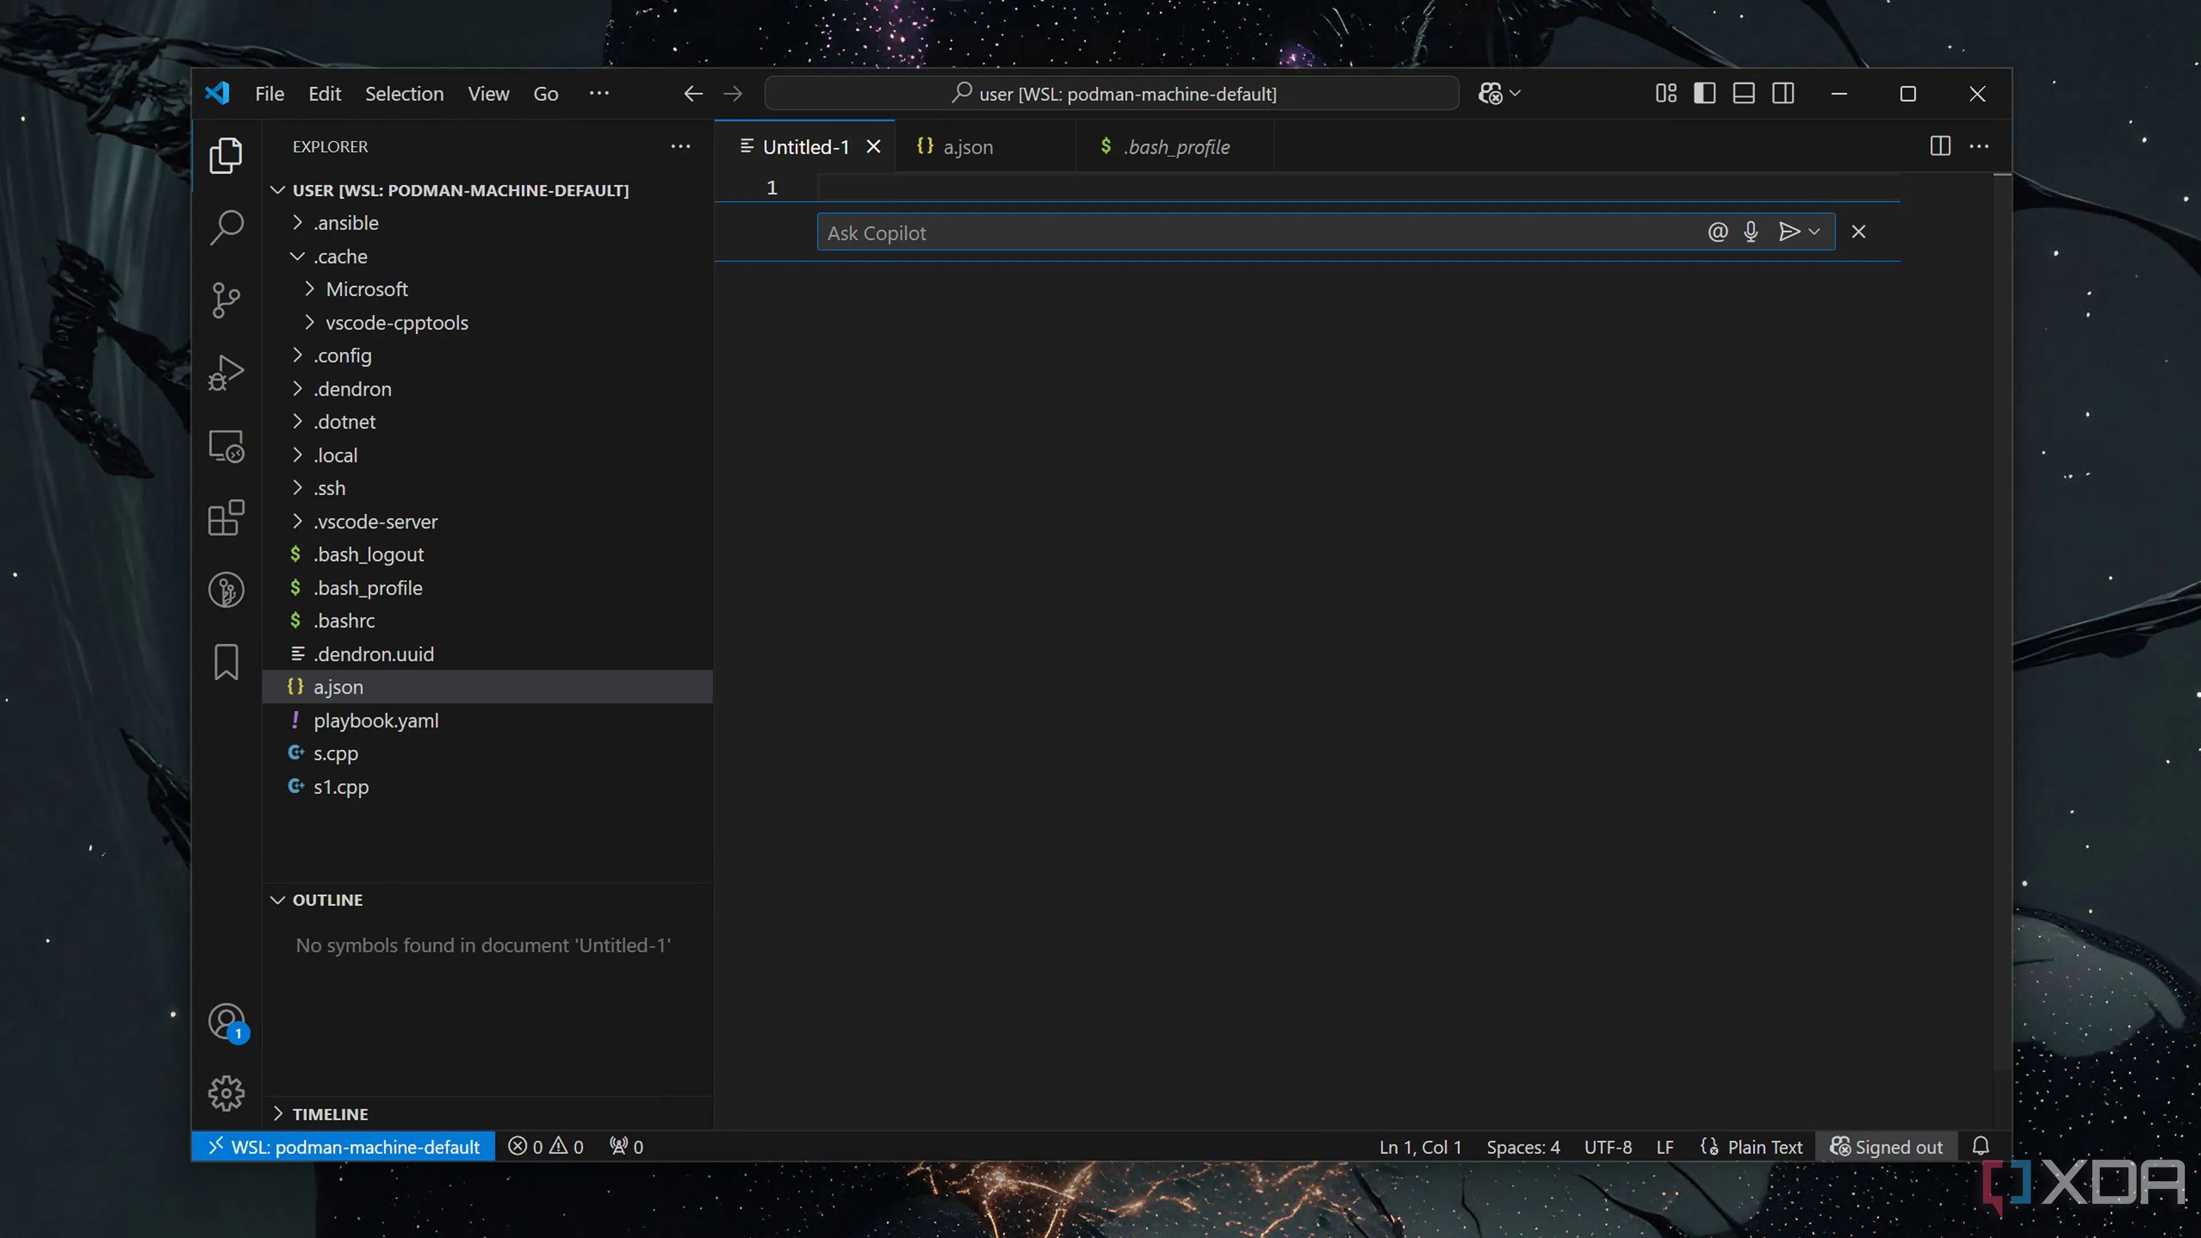Open the send options dropdown chevron
The width and height of the screenshot is (2201, 1238).
click(x=1814, y=232)
